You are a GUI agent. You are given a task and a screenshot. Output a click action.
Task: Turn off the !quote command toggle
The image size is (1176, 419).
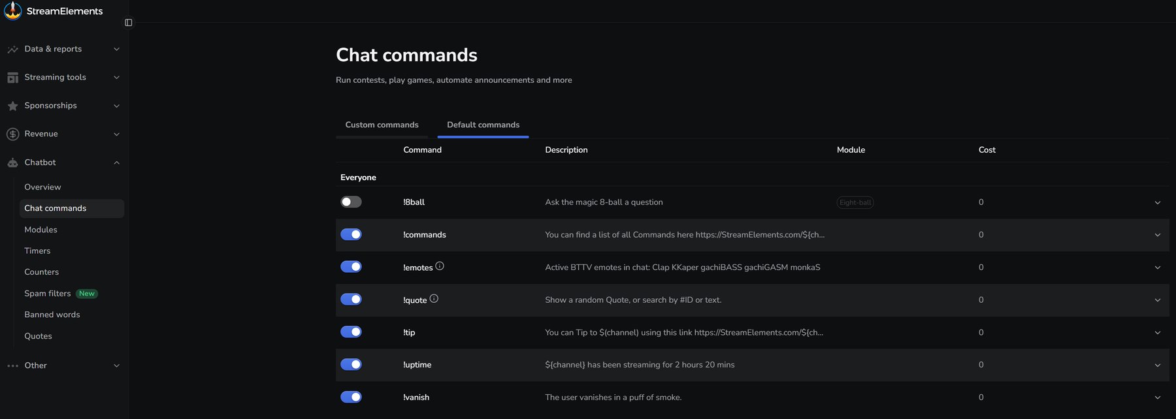pos(351,299)
